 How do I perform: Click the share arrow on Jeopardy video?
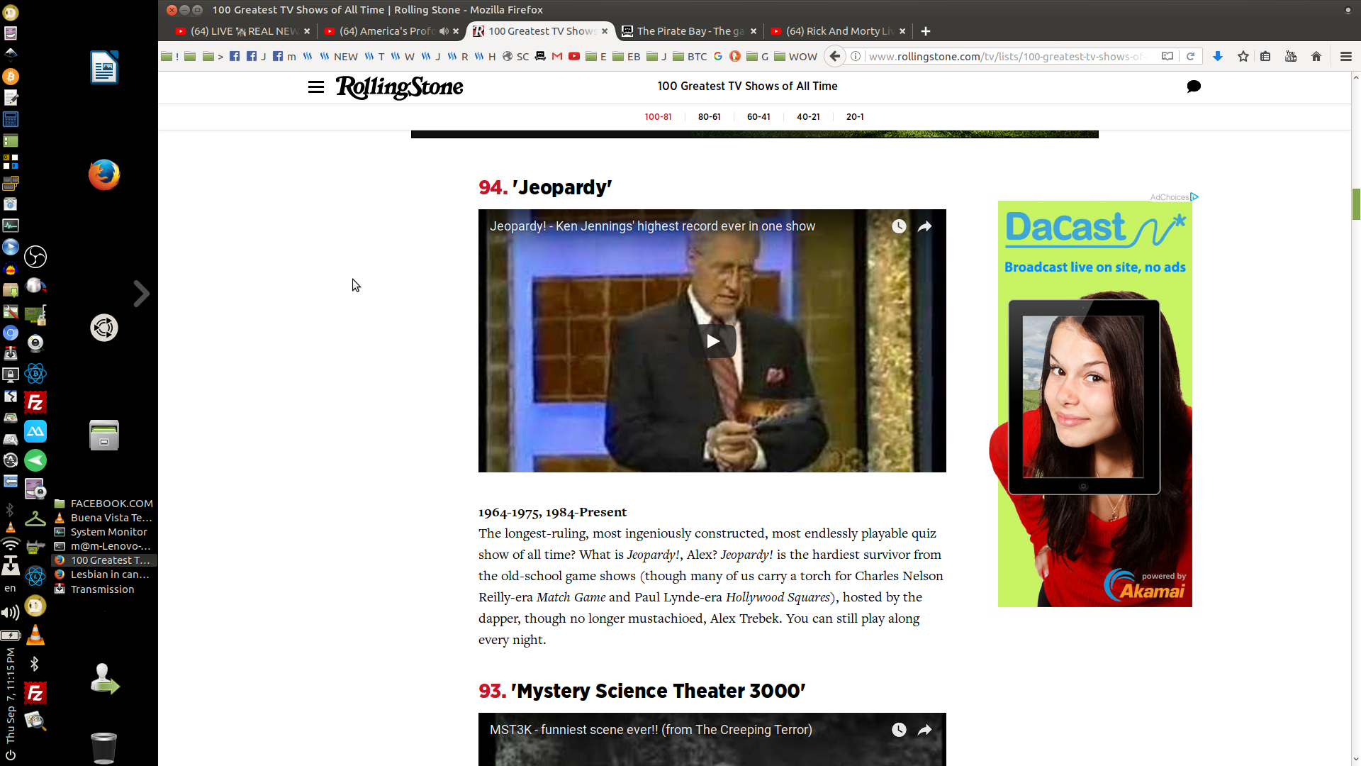click(925, 226)
